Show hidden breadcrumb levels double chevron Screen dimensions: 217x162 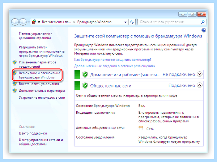click(x=39, y=22)
